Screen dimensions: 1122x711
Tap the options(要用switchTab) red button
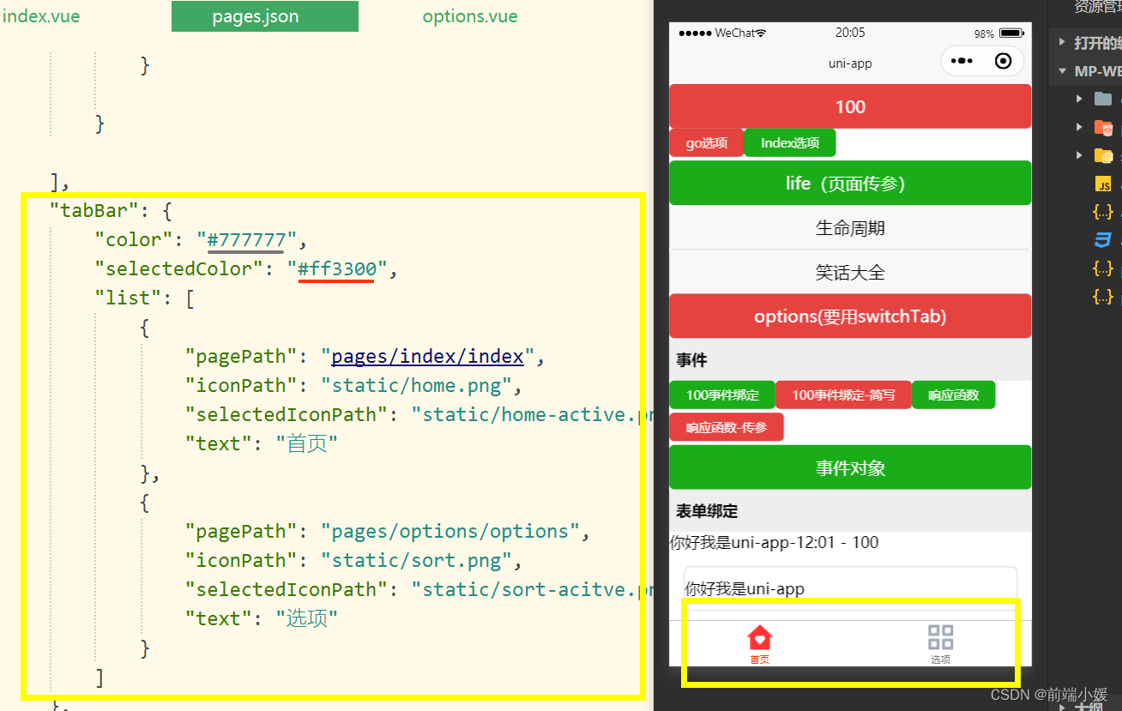pyautogui.click(x=850, y=316)
